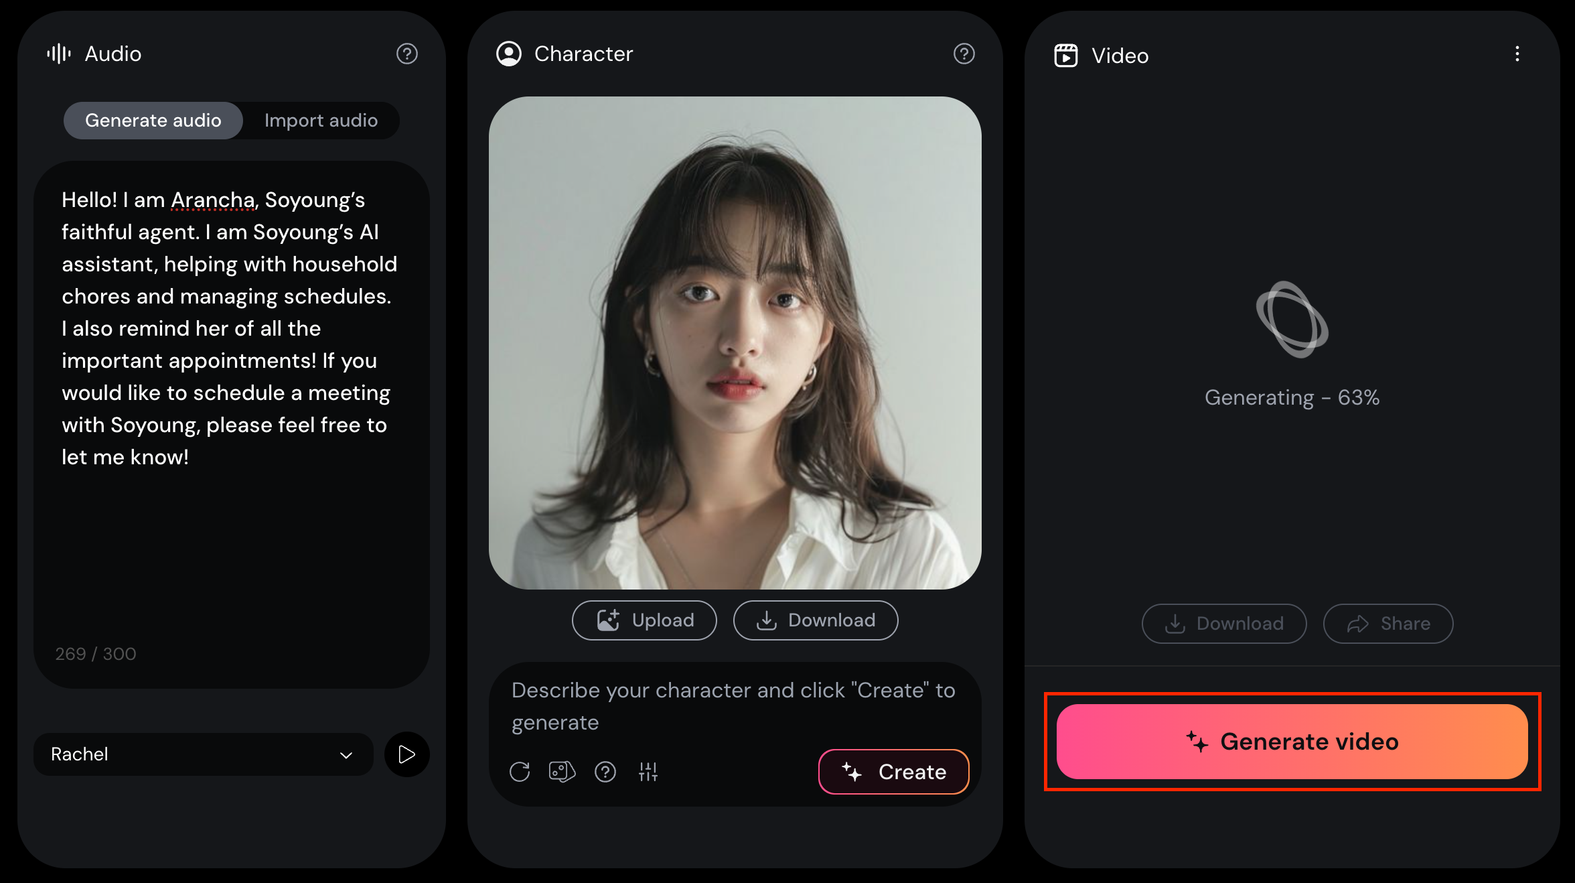The width and height of the screenshot is (1575, 883).
Task: Click the prompt help question icon
Action: tap(605, 772)
